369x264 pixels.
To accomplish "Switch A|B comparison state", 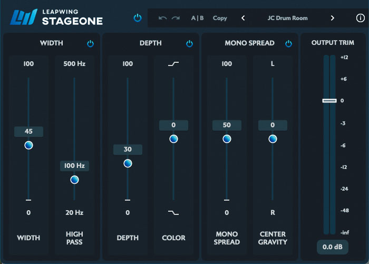I will [x=198, y=18].
